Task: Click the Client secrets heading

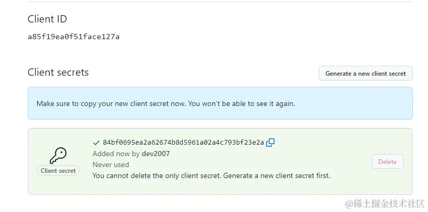Action: point(58,73)
